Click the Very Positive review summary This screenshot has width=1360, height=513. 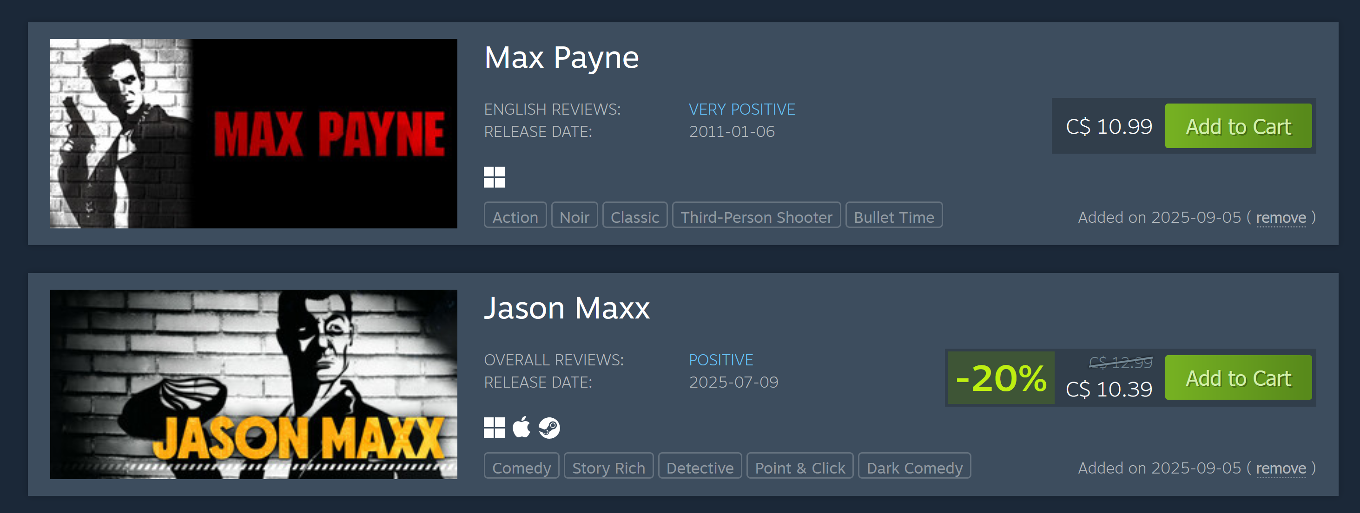[742, 109]
